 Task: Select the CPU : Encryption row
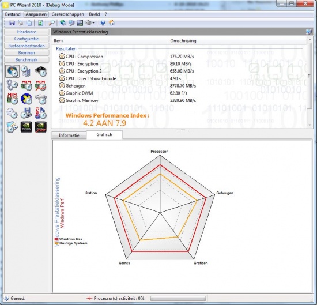(179, 64)
